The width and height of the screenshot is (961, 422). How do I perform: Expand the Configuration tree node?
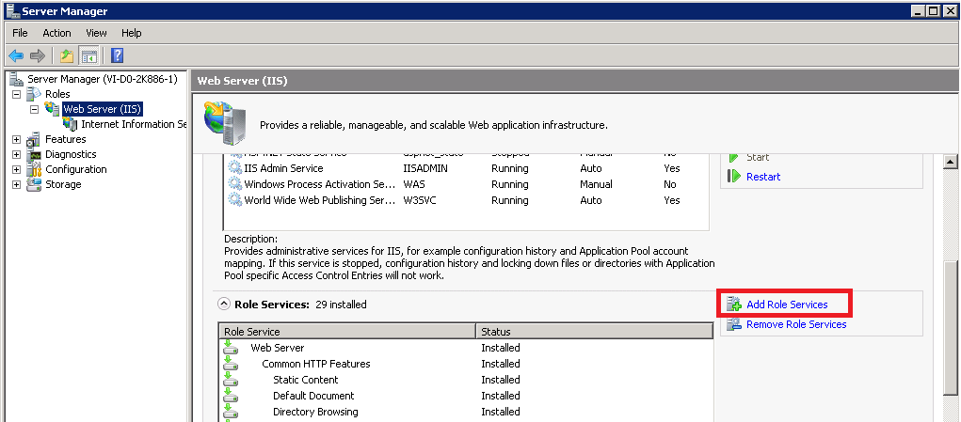[x=17, y=169]
